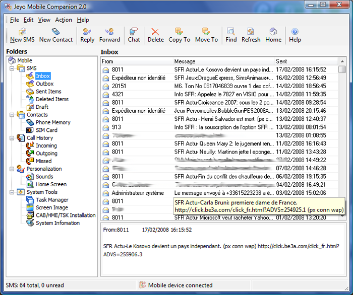Open the Incoming calls icon
Screen dimensions: 353x295
pyautogui.click(x=30, y=145)
